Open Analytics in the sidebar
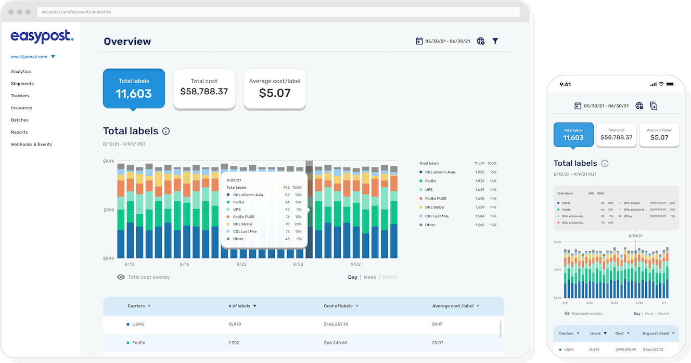Screen dimensions: 691x363 tap(21, 71)
